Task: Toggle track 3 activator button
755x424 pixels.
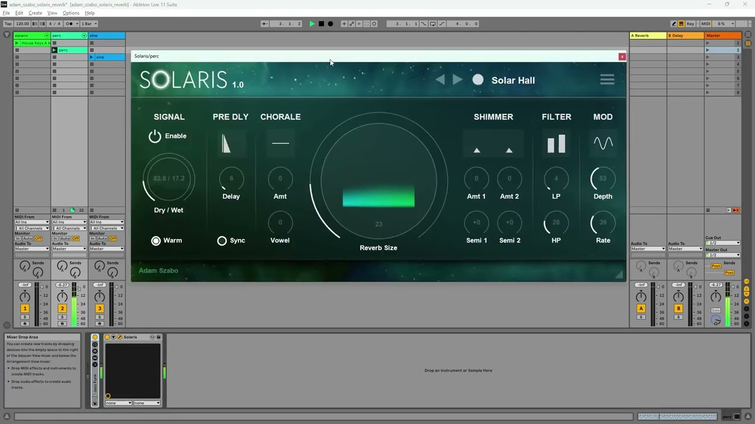Action: pos(100,309)
